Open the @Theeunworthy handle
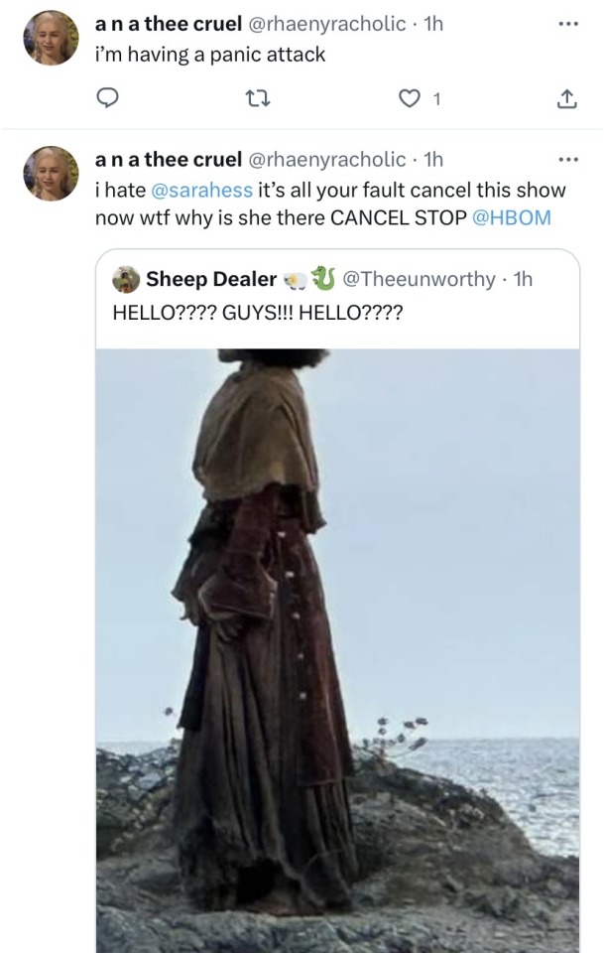604x953 pixels. tap(418, 280)
